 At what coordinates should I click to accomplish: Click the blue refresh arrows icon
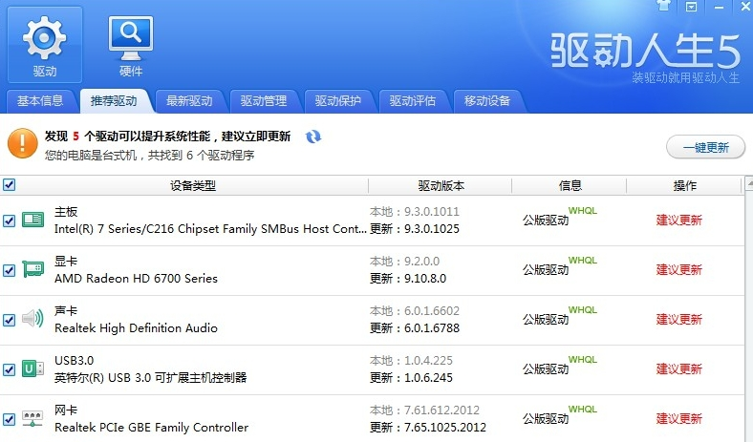coord(313,137)
